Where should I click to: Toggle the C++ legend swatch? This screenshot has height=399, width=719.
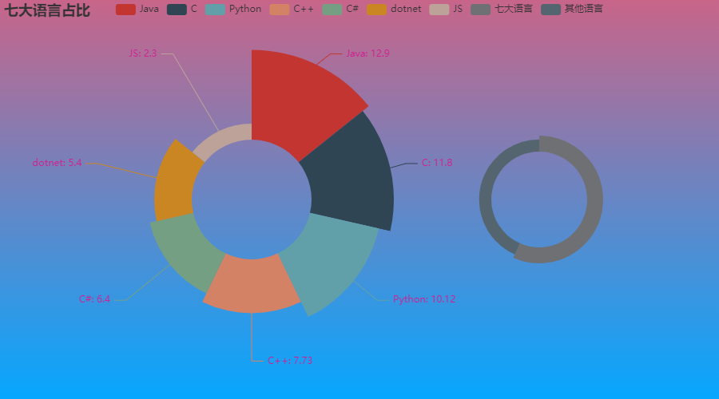pos(280,9)
